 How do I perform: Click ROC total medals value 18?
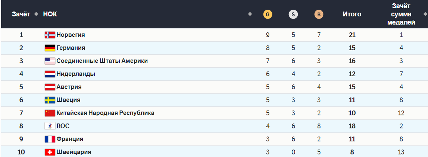352,126
